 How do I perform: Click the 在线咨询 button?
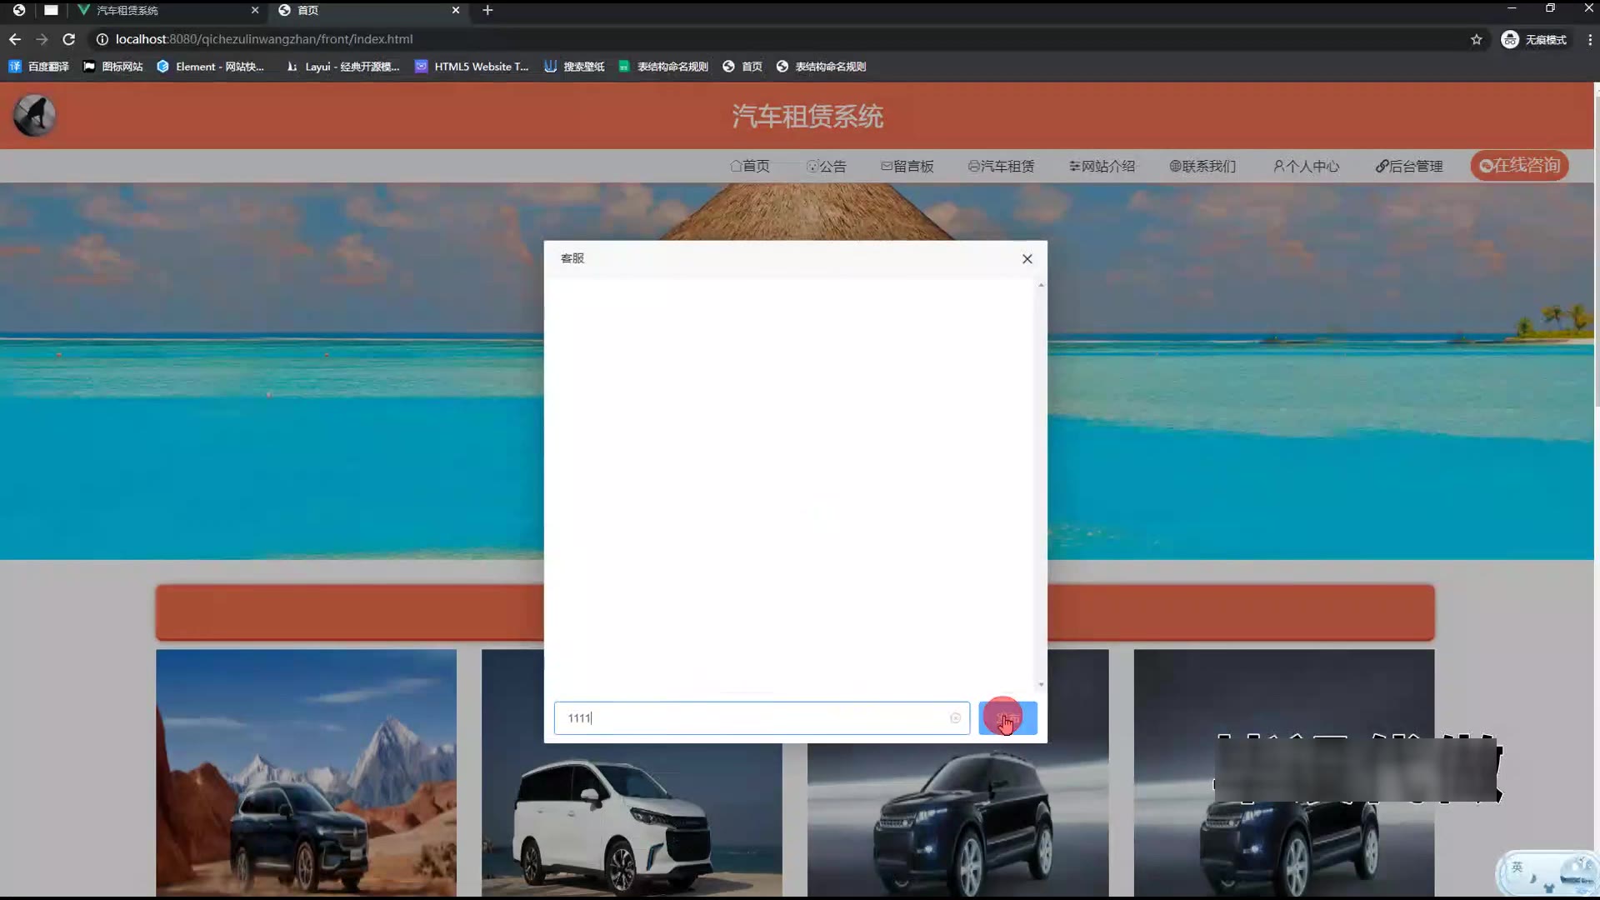point(1519,166)
